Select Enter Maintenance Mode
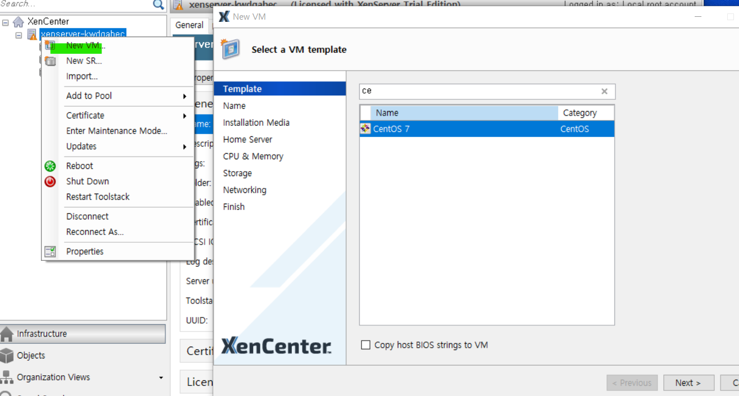The width and height of the screenshot is (739, 396). 117,131
